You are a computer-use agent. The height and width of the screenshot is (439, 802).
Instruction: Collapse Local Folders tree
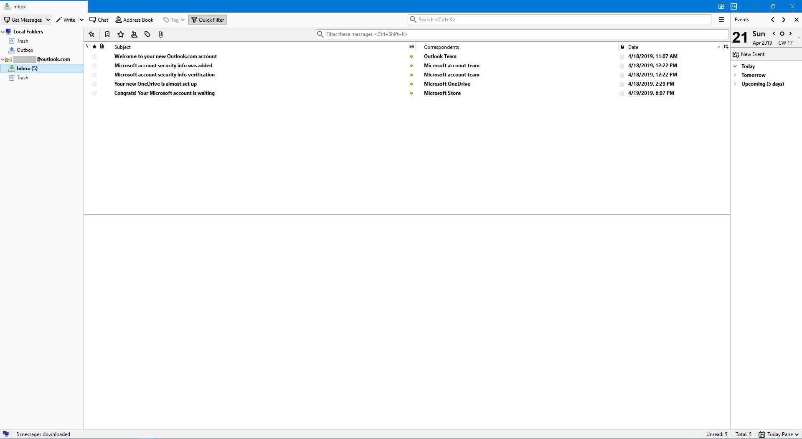(x=3, y=32)
